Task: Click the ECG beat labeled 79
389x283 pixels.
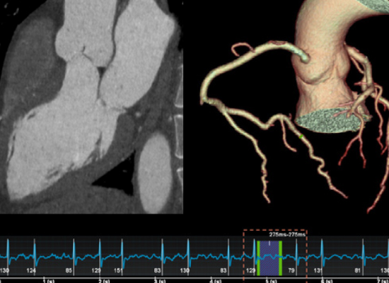Action: (x=291, y=270)
